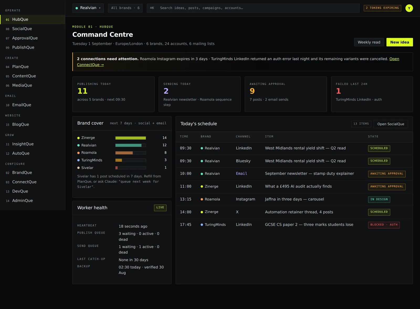Image resolution: width=420 pixels, height=309 pixels.
Task: Open the Weekly read report
Action: (369, 42)
